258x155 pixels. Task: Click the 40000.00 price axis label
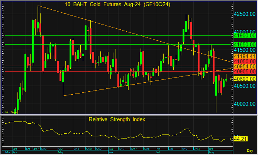coord(245,104)
